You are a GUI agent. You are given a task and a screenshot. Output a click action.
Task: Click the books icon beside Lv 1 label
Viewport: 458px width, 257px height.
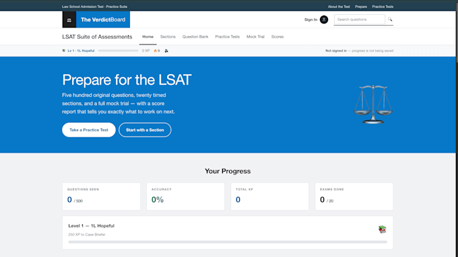pyautogui.click(x=64, y=50)
